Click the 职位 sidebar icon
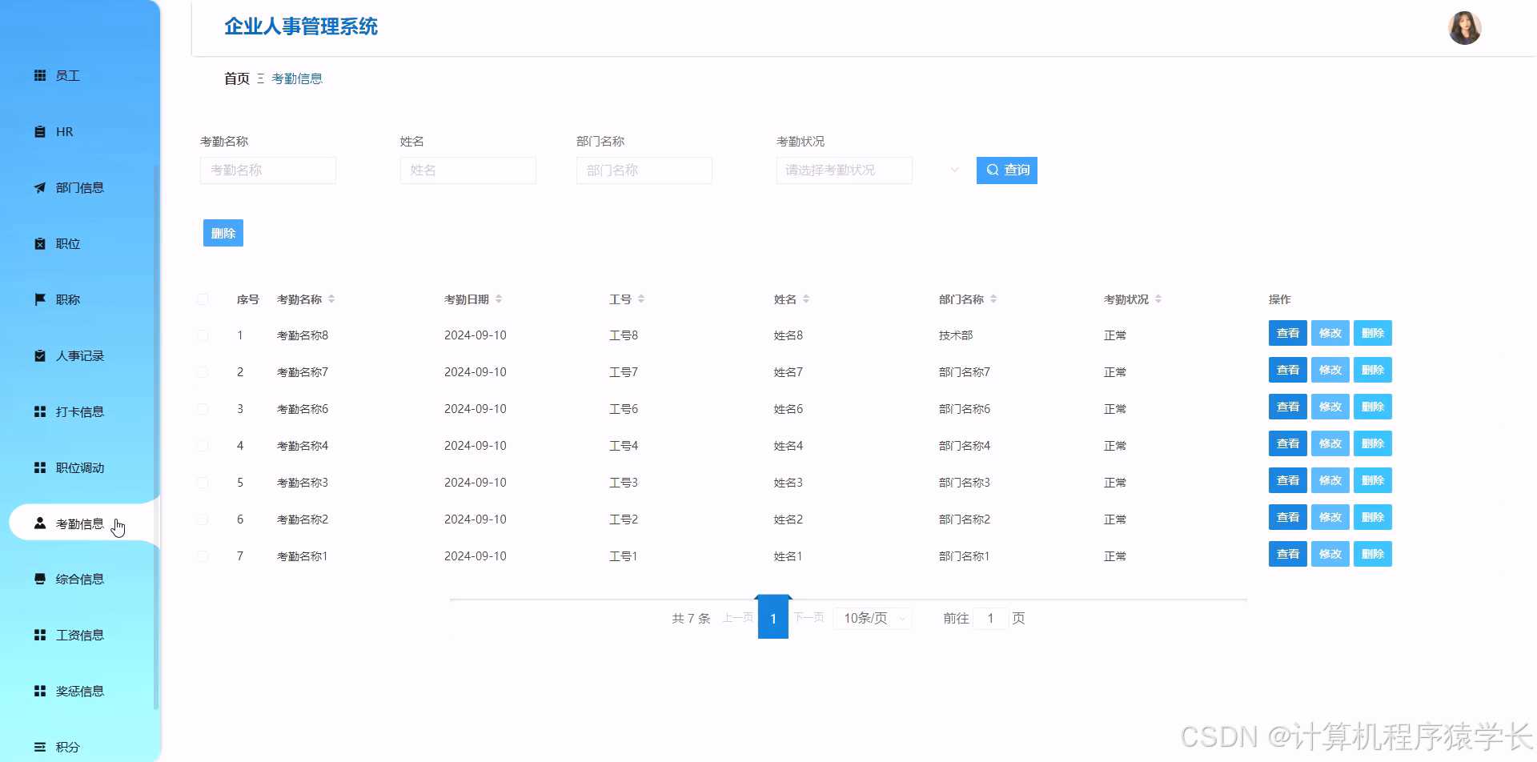Screen dimensions: 1537x762 tap(41, 243)
